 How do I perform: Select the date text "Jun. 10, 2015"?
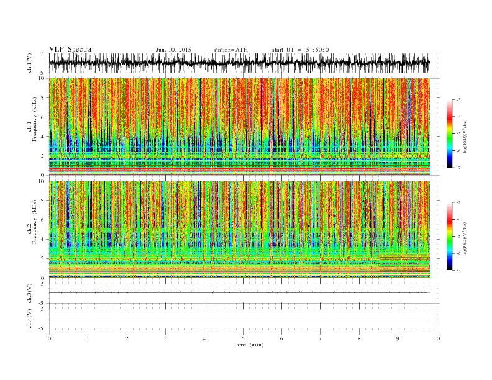click(x=173, y=50)
